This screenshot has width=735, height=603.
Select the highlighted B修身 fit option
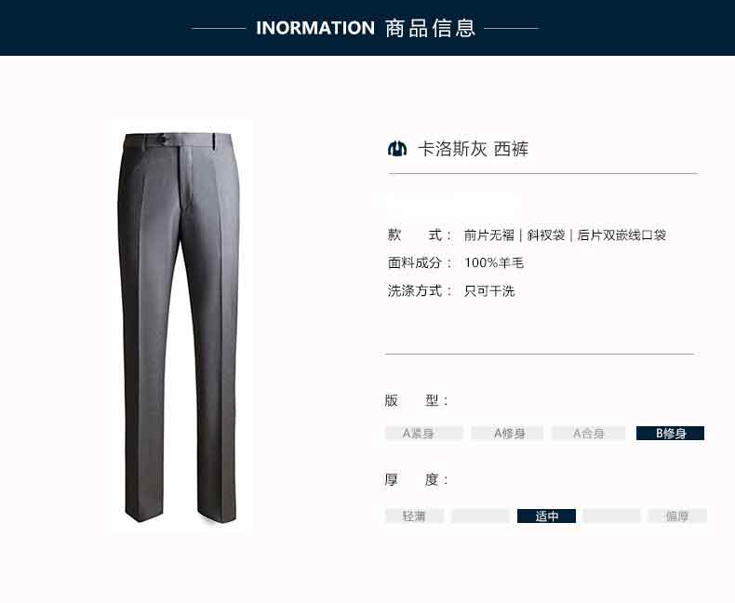(670, 433)
